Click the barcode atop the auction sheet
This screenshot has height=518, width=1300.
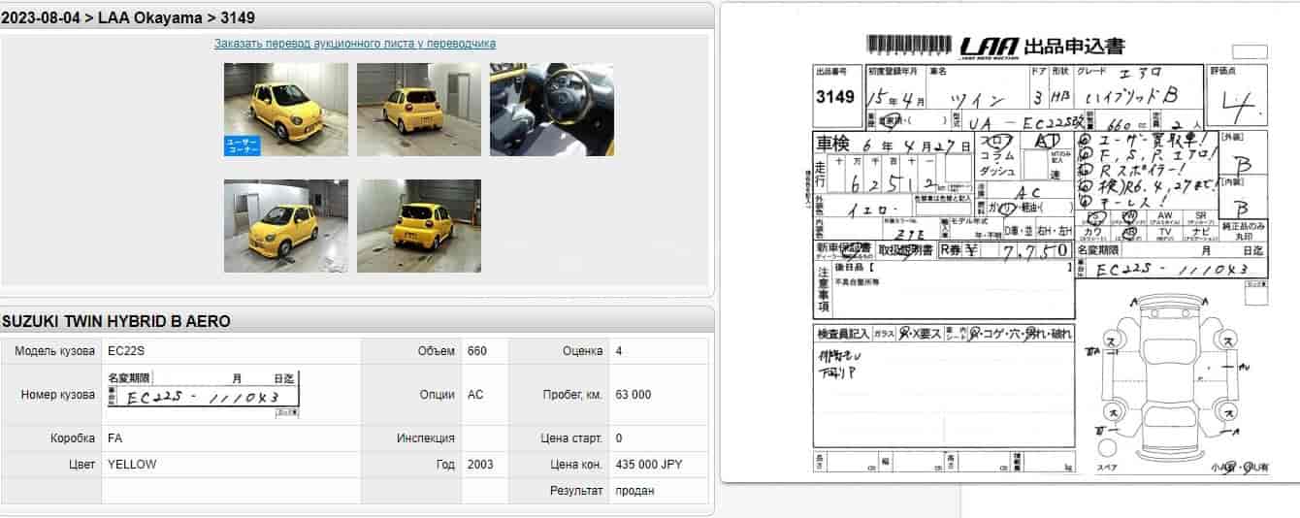tap(911, 44)
